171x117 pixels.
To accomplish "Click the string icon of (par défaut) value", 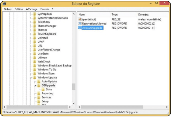I will click(80, 19).
